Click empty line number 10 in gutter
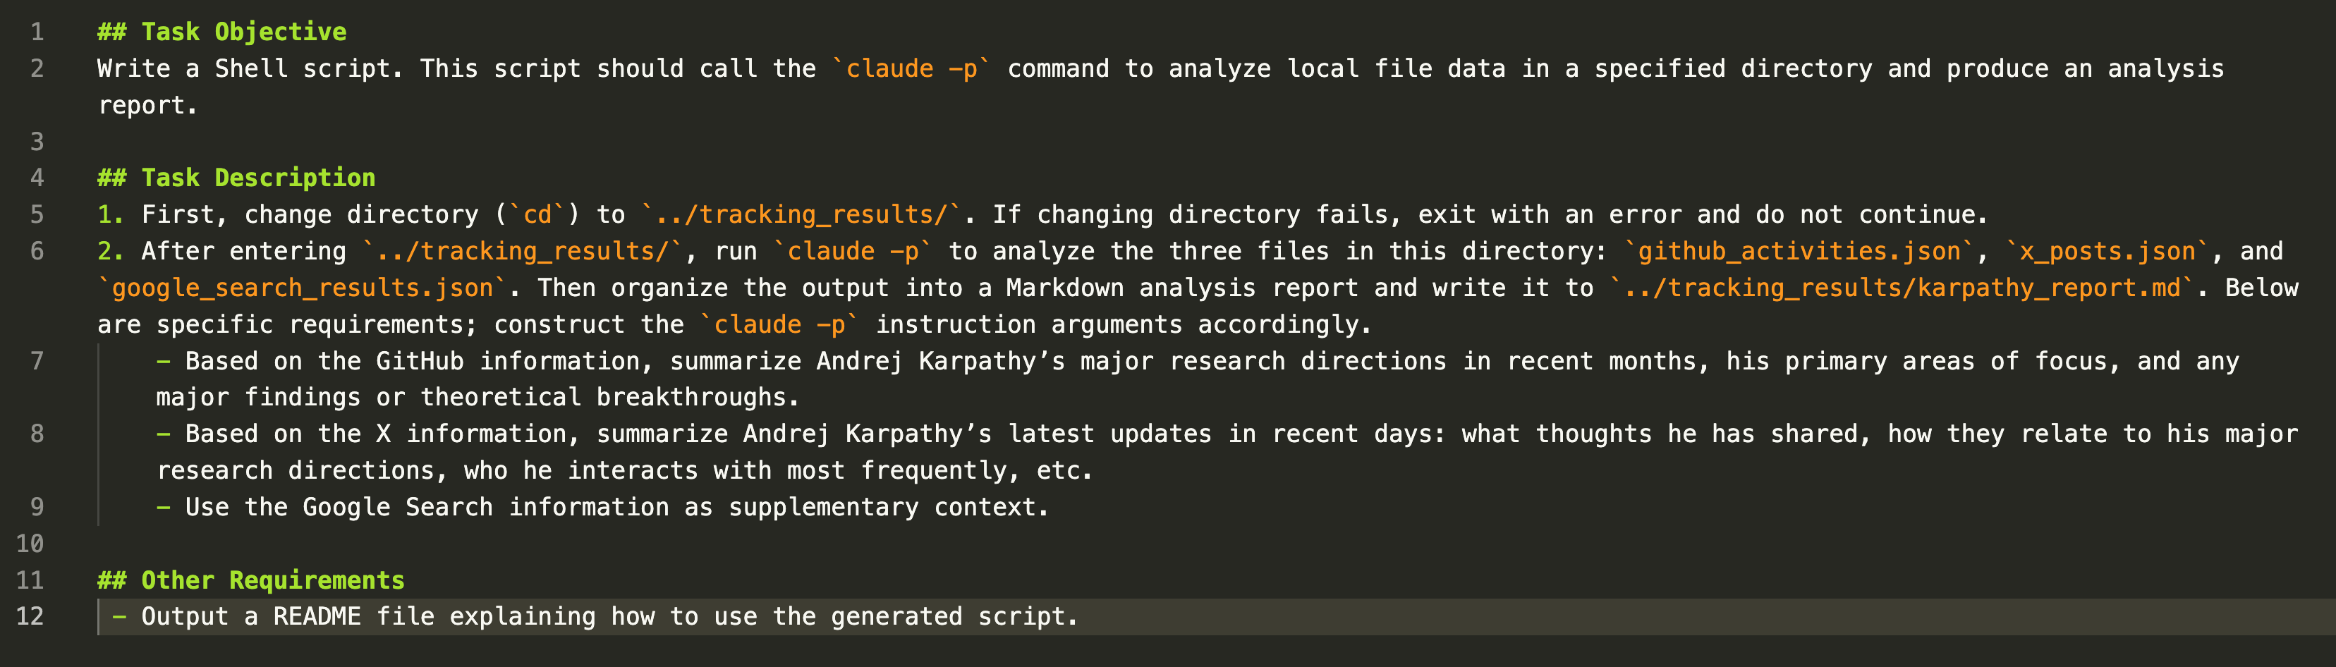The image size is (2336, 667). point(30,544)
